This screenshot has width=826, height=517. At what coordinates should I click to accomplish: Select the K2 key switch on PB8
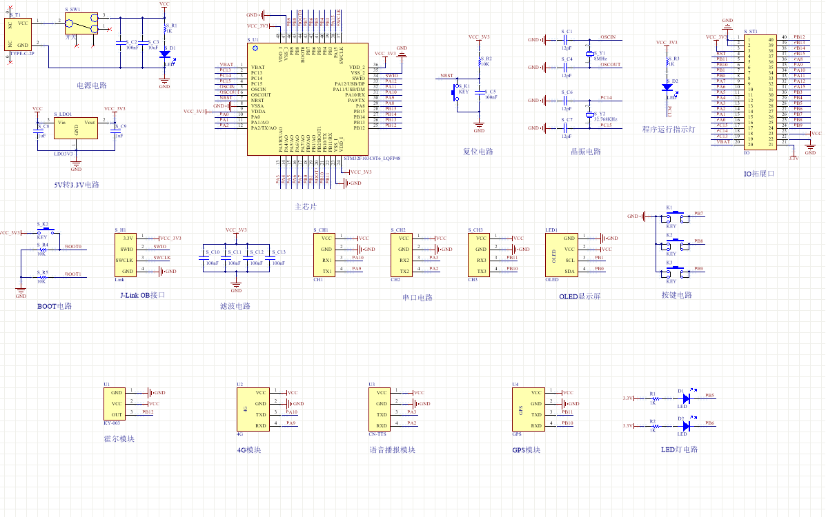[x=676, y=244]
